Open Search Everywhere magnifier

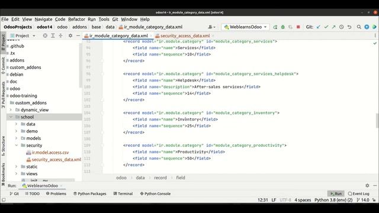pyautogui.click(x=359, y=27)
